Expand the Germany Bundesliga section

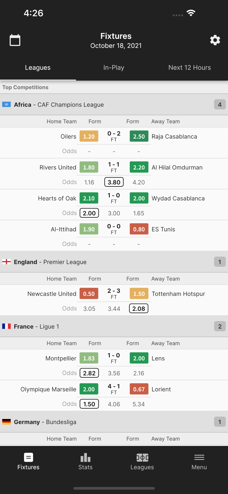pyautogui.click(x=114, y=422)
